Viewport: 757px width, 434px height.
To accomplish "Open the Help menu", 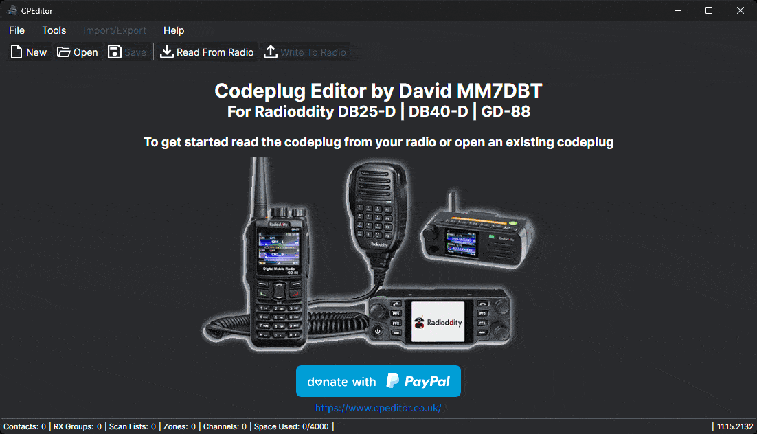I will click(x=174, y=30).
